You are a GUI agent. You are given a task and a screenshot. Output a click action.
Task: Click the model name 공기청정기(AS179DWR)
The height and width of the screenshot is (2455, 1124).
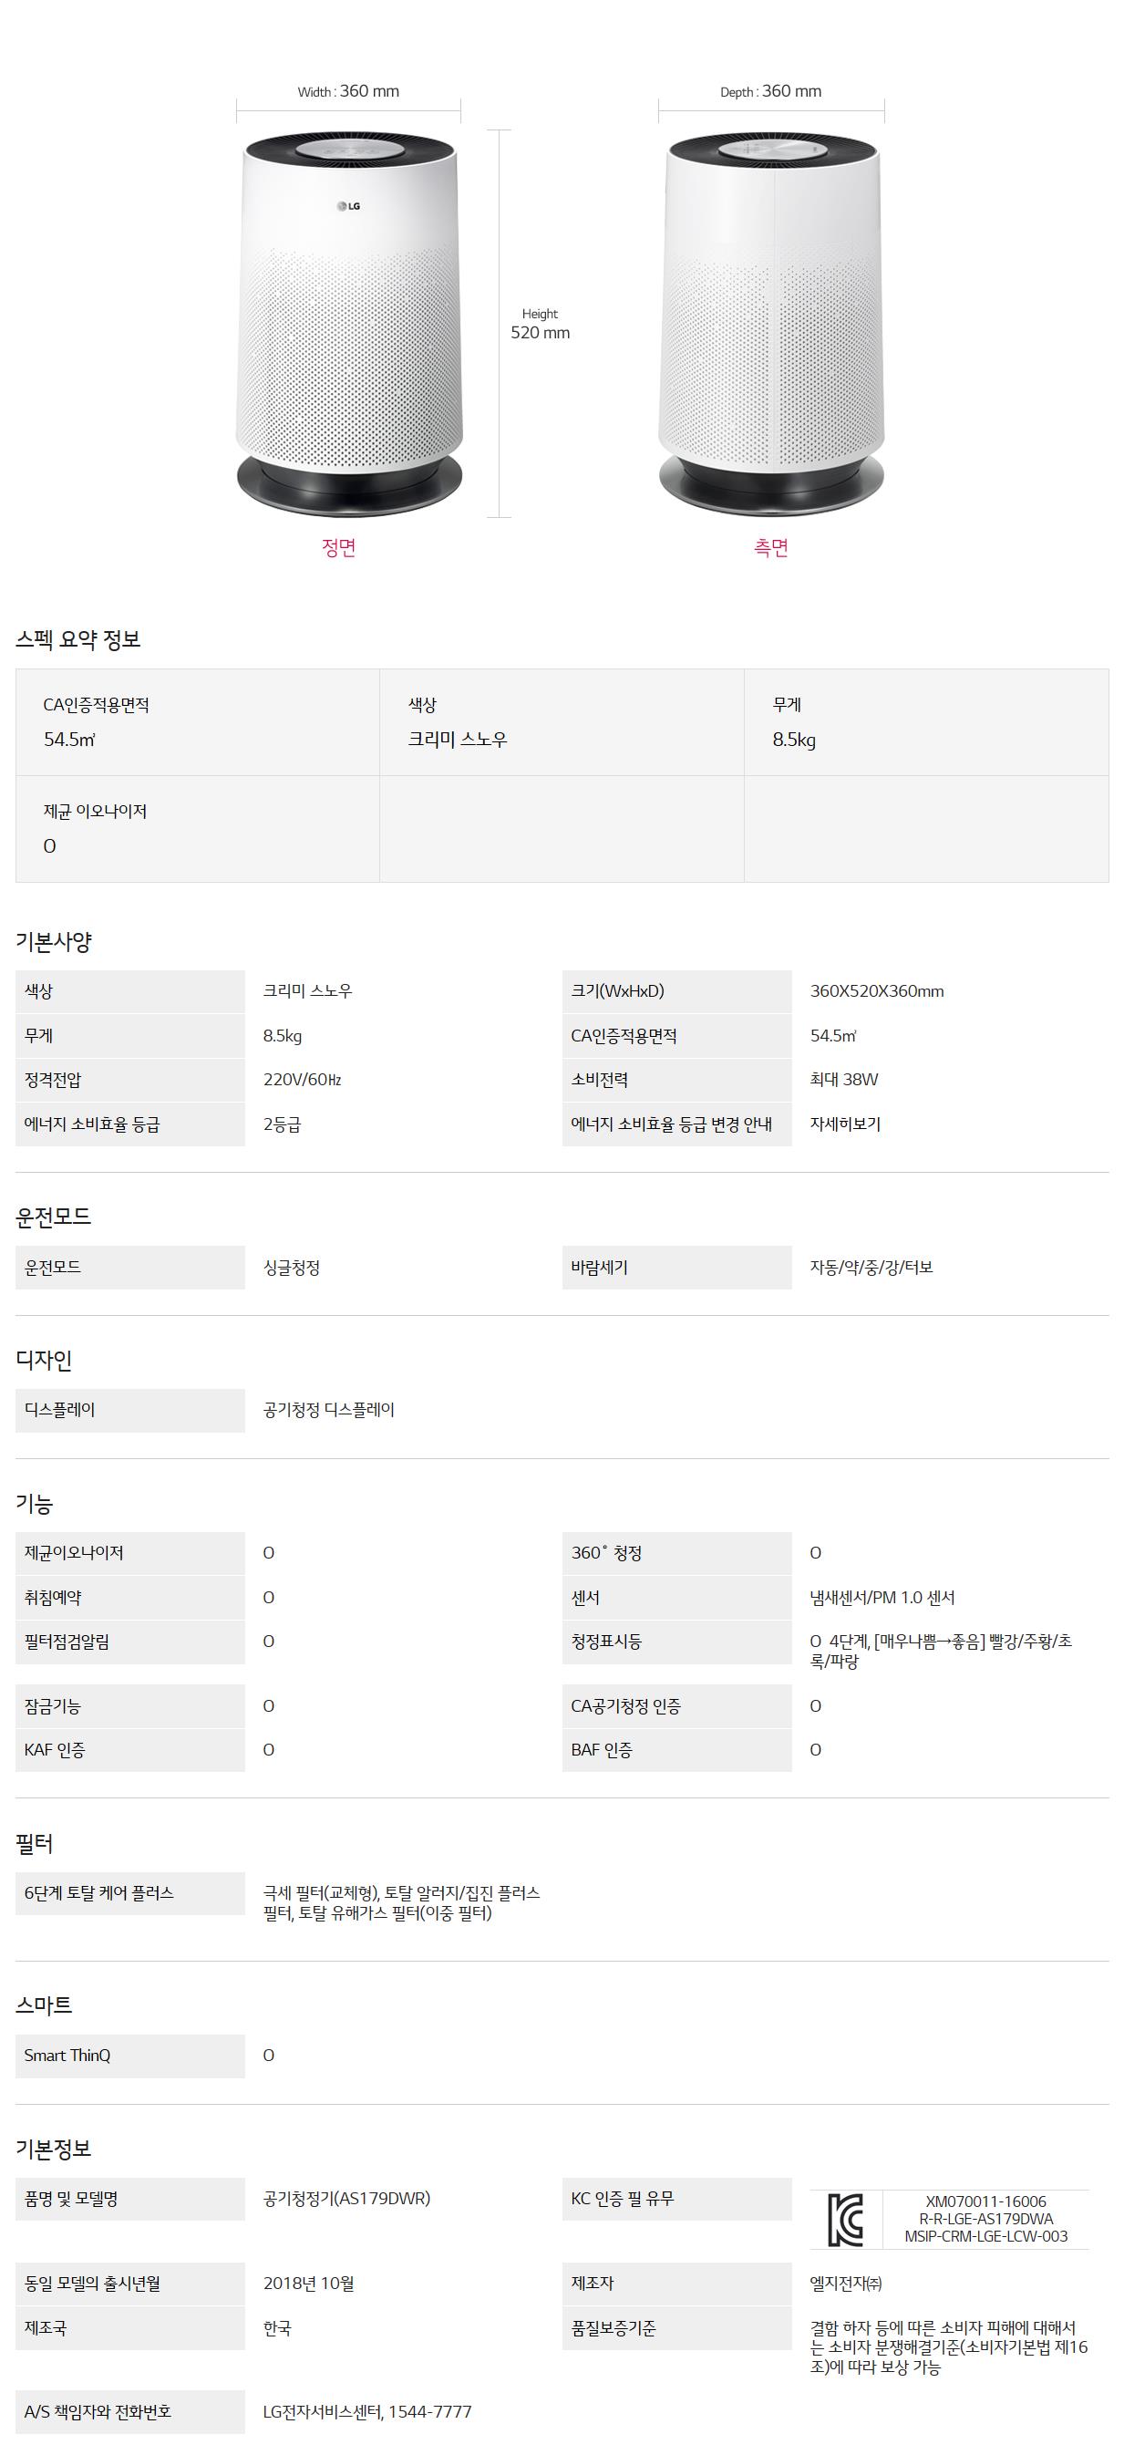point(346,2199)
